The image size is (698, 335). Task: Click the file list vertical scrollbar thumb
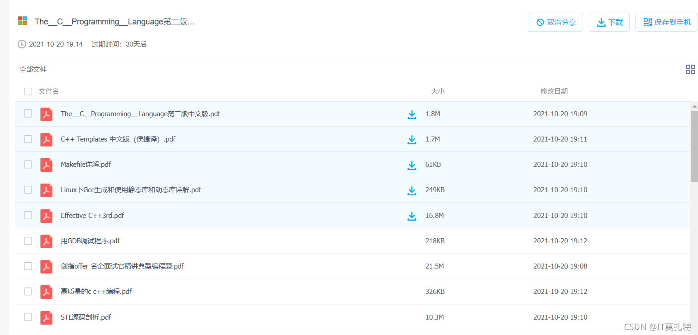694,146
